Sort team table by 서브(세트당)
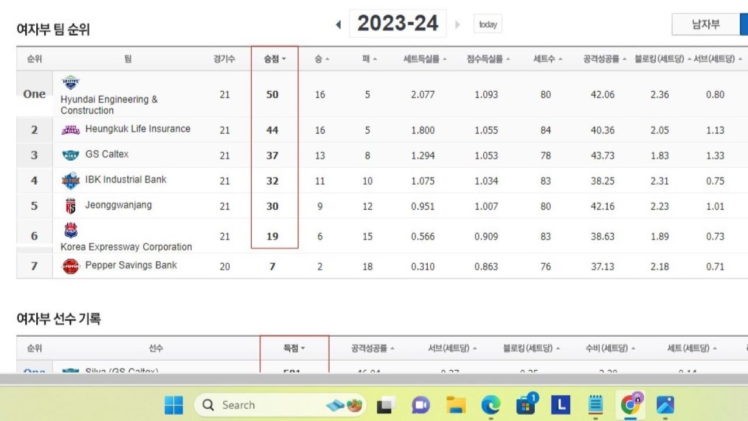Image resolution: width=748 pixels, height=421 pixels. pos(718,59)
